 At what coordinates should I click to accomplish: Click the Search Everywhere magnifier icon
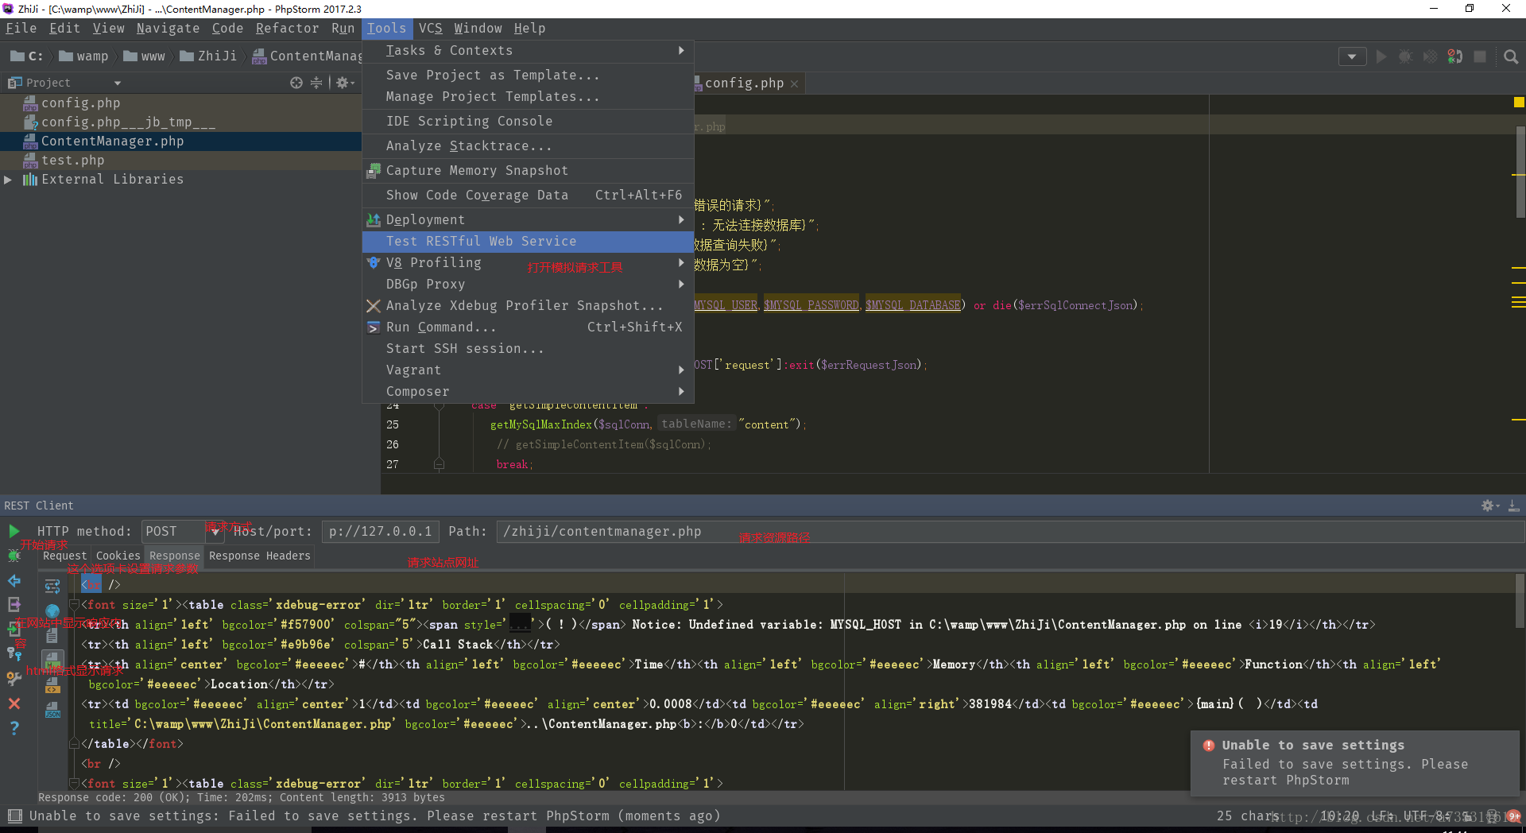[1511, 57]
